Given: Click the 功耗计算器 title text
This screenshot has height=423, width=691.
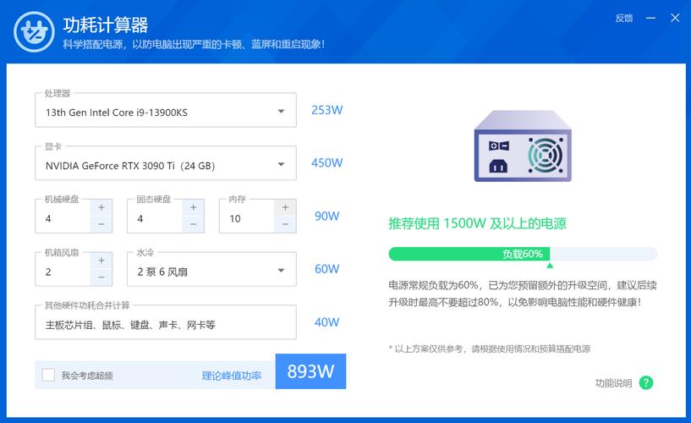Looking at the screenshot, I should pos(106,25).
